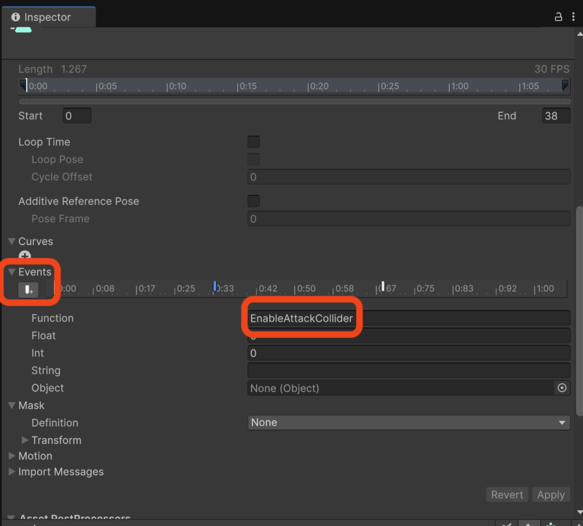583x526 pixels.
Task: Open the Mask Definition dropdown
Action: [x=409, y=423]
